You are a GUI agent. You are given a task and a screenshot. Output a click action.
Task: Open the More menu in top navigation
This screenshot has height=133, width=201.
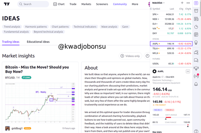(x=135, y=4)
